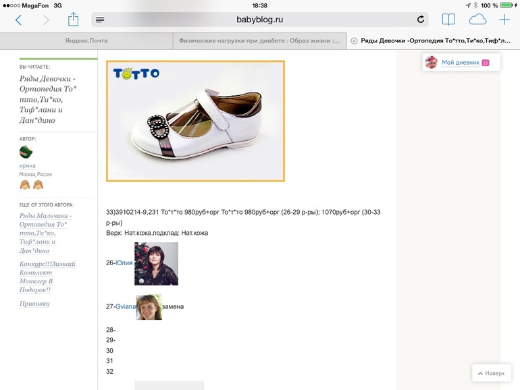This screenshot has width=520, height=390.
Task: Toggle Reader view icon in address bar
Action: point(100,20)
